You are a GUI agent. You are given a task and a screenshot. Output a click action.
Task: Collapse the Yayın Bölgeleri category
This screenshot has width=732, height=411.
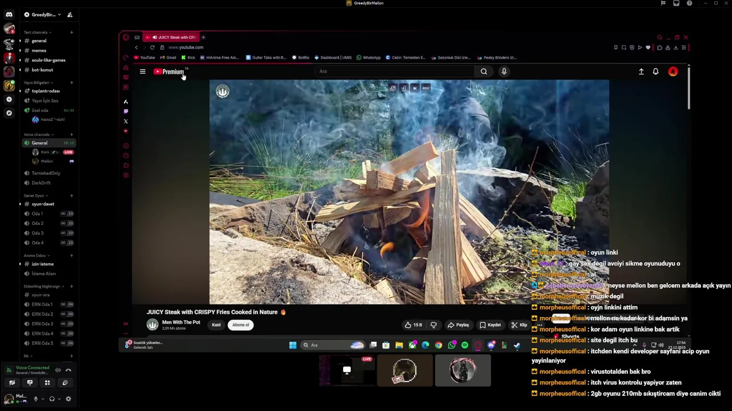coord(38,82)
